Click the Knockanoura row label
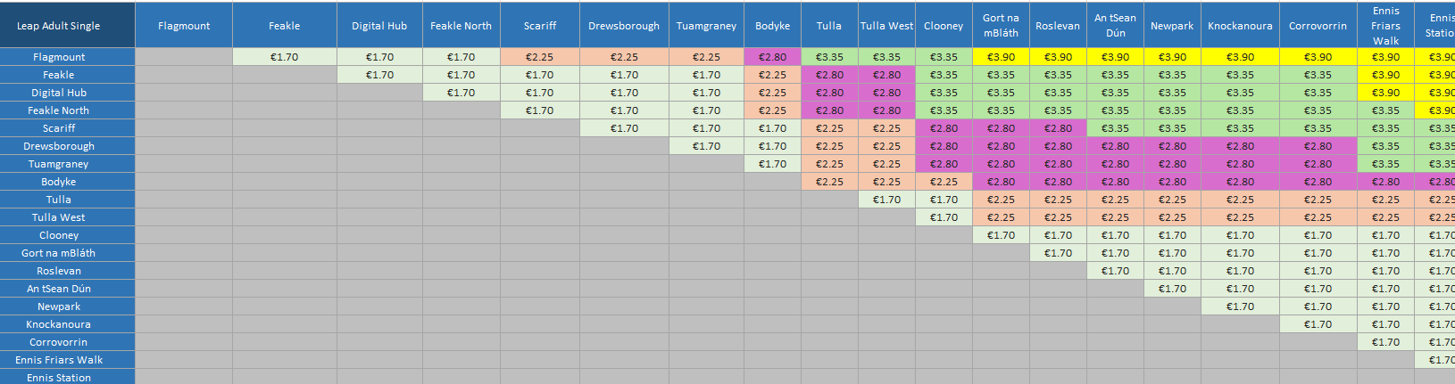Screen dimensions: 1455x384 (59, 324)
